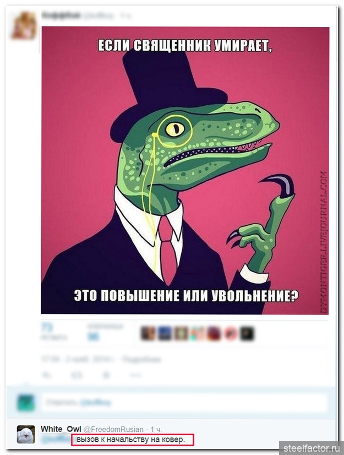The height and width of the screenshot is (455, 344).
Task: Click the '1 ч.' reply timestamp
Action: 156,429
